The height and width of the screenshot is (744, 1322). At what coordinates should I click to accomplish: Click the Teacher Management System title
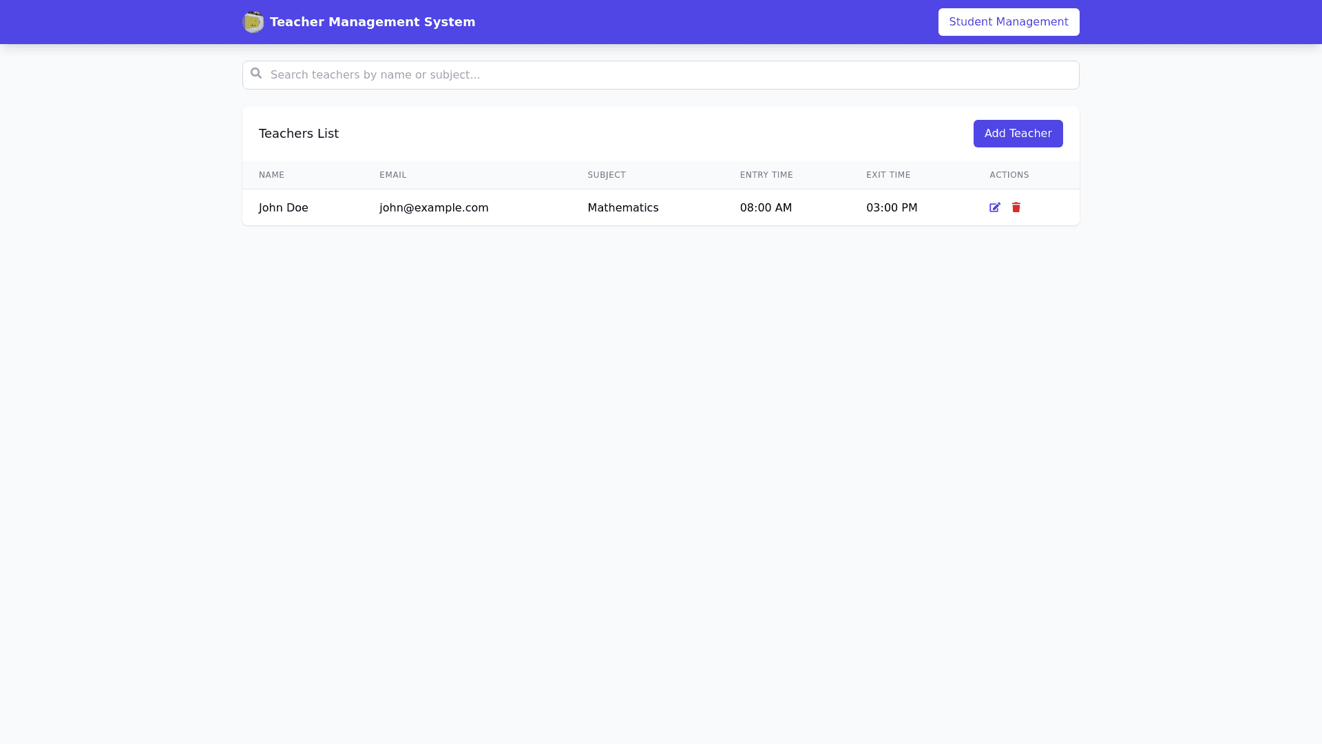click(x=372, y=22)
